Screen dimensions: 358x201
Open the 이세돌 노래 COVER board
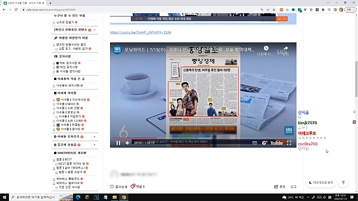click(70, 121)
